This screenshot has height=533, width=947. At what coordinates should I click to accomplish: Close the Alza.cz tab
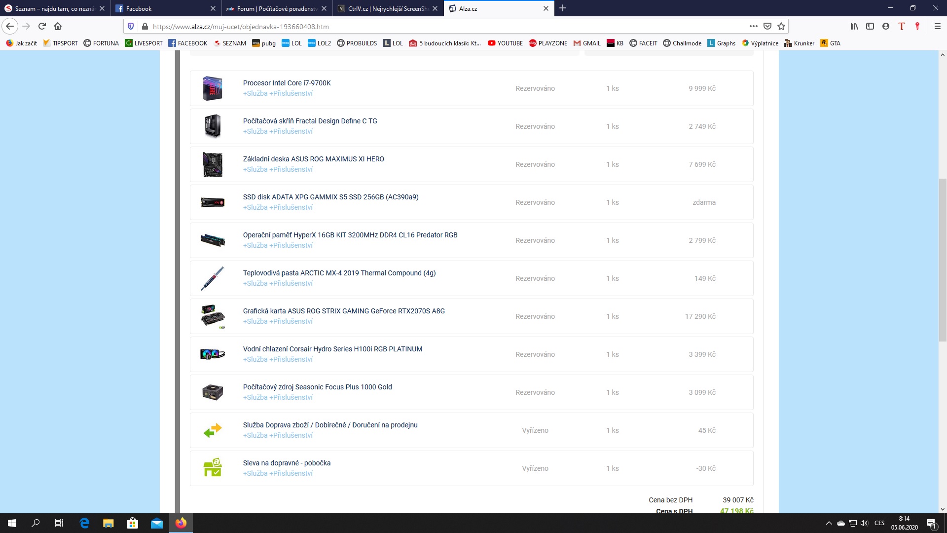pos(546,8)
